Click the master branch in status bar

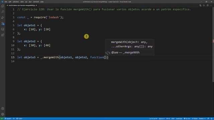[x=8, y=119]
